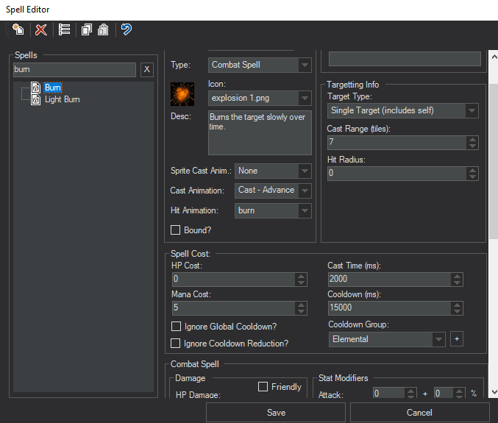Increase Hit Radius with up arrow
This screenshot has width=498, height=423.
click(x=472, y=170)
